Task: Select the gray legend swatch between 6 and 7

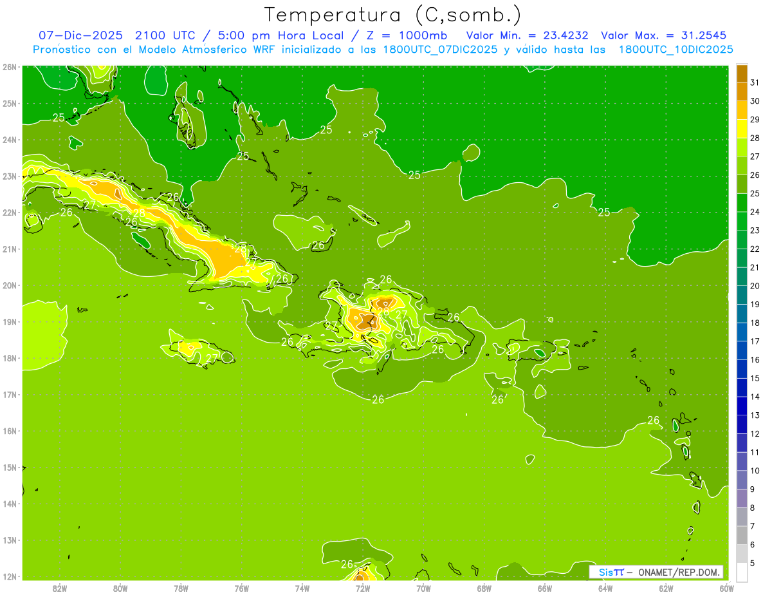Action: pos(742,535)
